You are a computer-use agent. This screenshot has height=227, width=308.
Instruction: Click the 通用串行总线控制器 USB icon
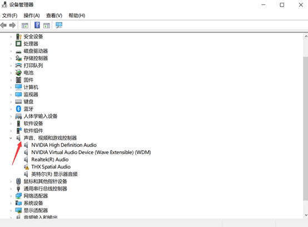coord(18,189)
